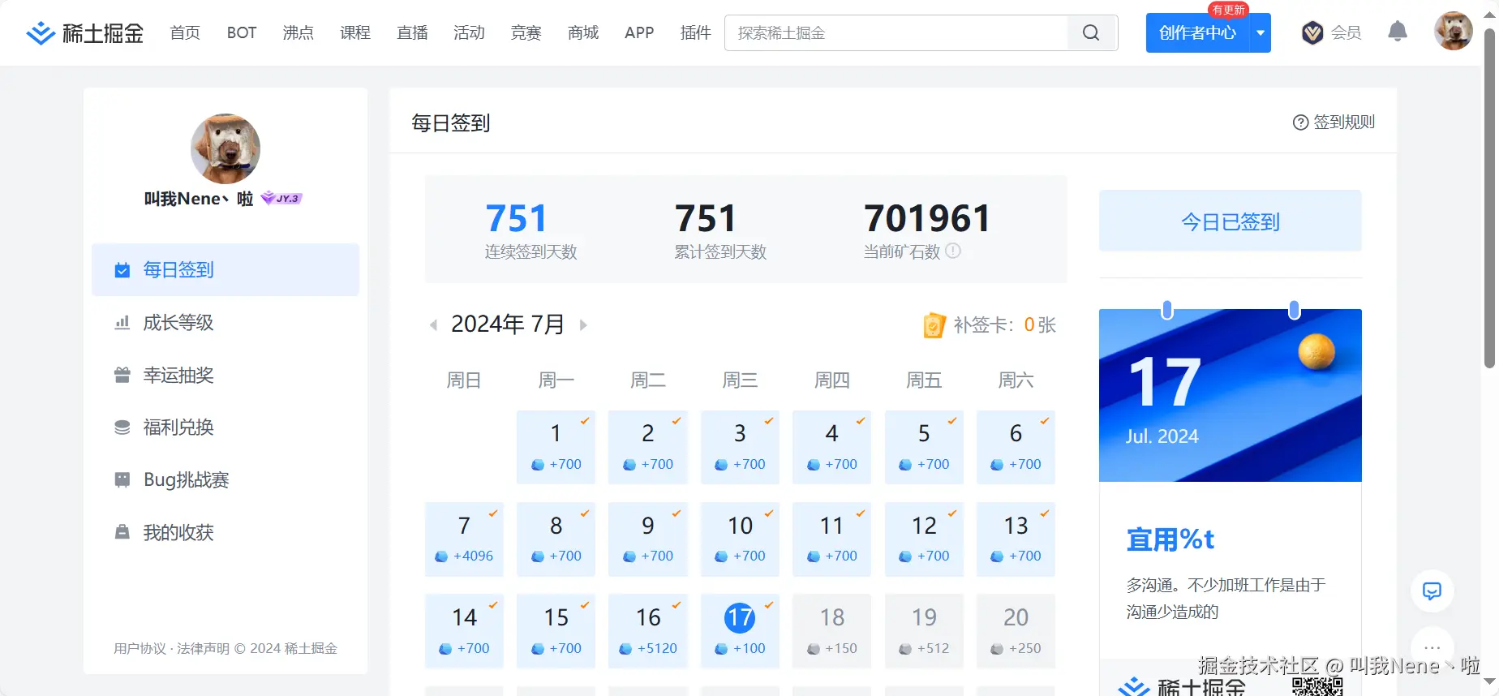1499x696 pixels.
Task: Select July 7 cell with +4096
Action: coord(464,540)
